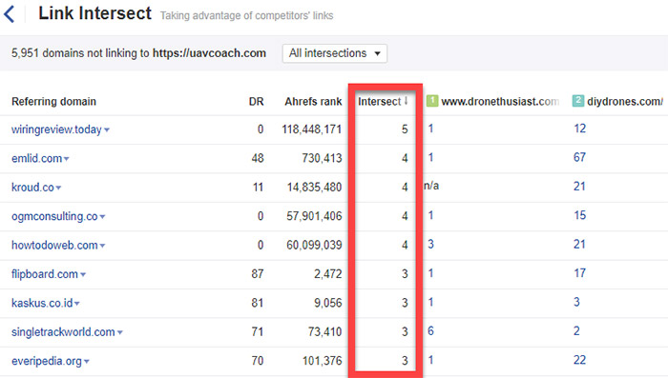Click diydrones link count 67 for emlid.com
This screenshot has height=378, width=668.
[x=580, y=157]
